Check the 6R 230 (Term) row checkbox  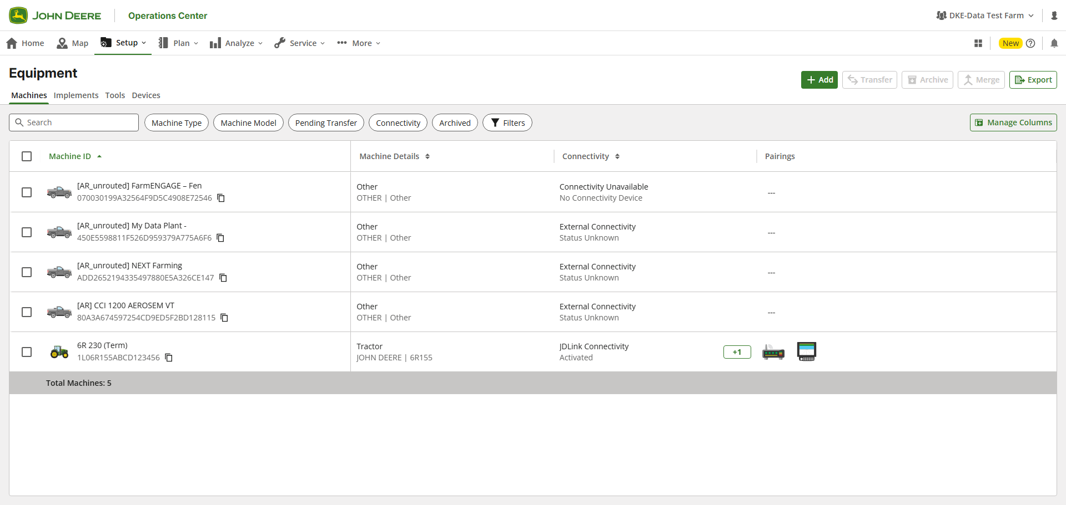click(27, 352)
